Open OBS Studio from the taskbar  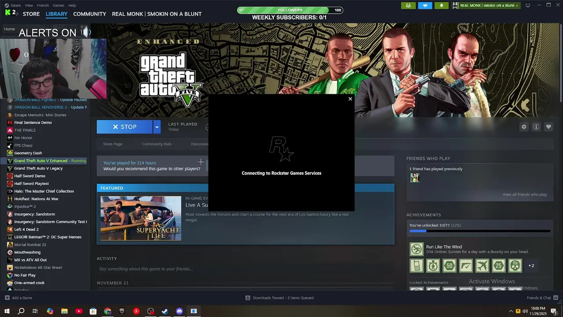point(151,311)
